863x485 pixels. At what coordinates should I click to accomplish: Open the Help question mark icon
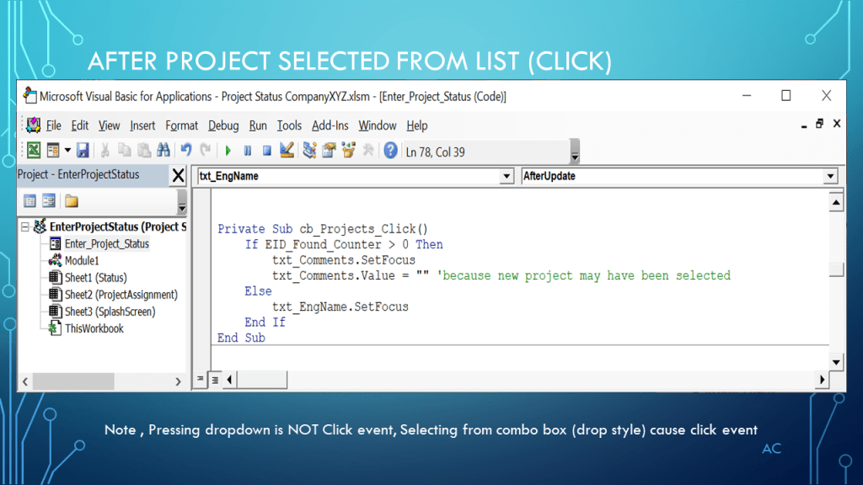(390, 151)
